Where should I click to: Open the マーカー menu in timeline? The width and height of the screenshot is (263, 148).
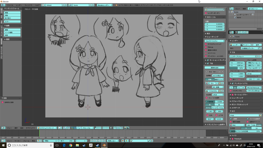pos(17,141)
